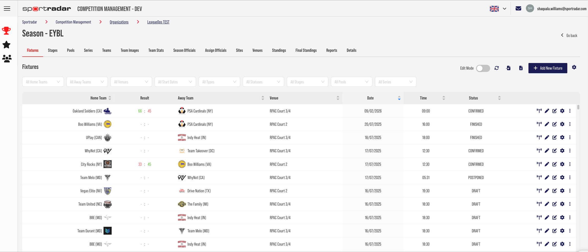Screen dimensions: 588x252
Task: Switch to the Venues tab
Action: [x=257, y=50]
